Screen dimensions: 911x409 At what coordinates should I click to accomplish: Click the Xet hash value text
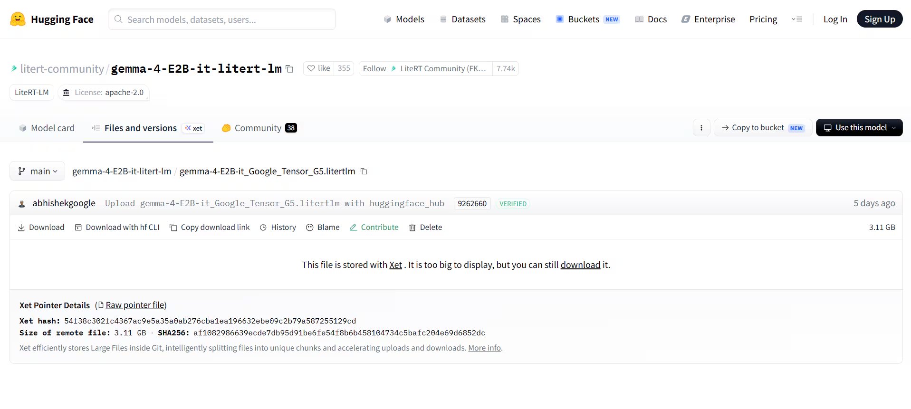tap(210, 321)
